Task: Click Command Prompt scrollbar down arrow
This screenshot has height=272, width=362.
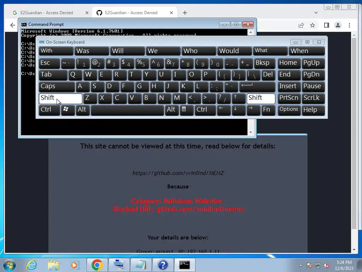Action: 251,132
